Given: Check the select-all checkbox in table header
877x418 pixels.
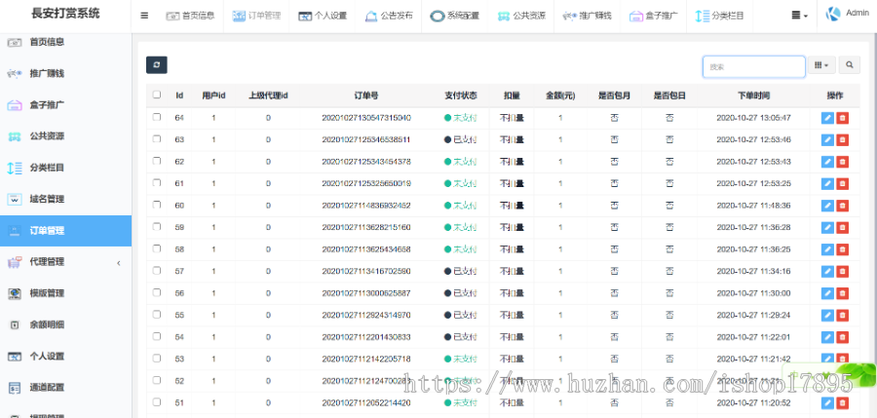Looking at the screenshot, I should point(156,95).
